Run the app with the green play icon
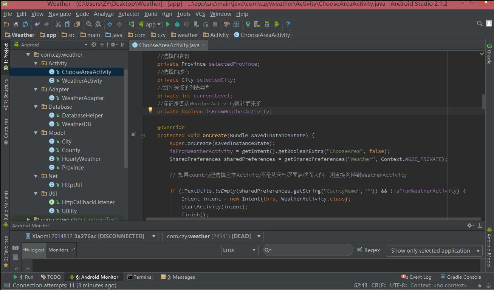The height and width of the screenshot is (290, 494). point(168,24)
